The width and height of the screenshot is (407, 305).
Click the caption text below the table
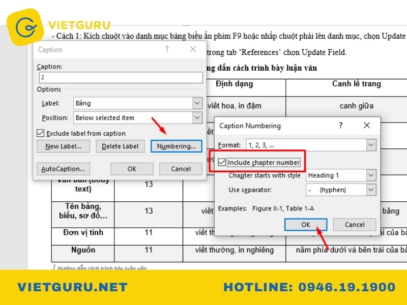(x=100, y=267)
